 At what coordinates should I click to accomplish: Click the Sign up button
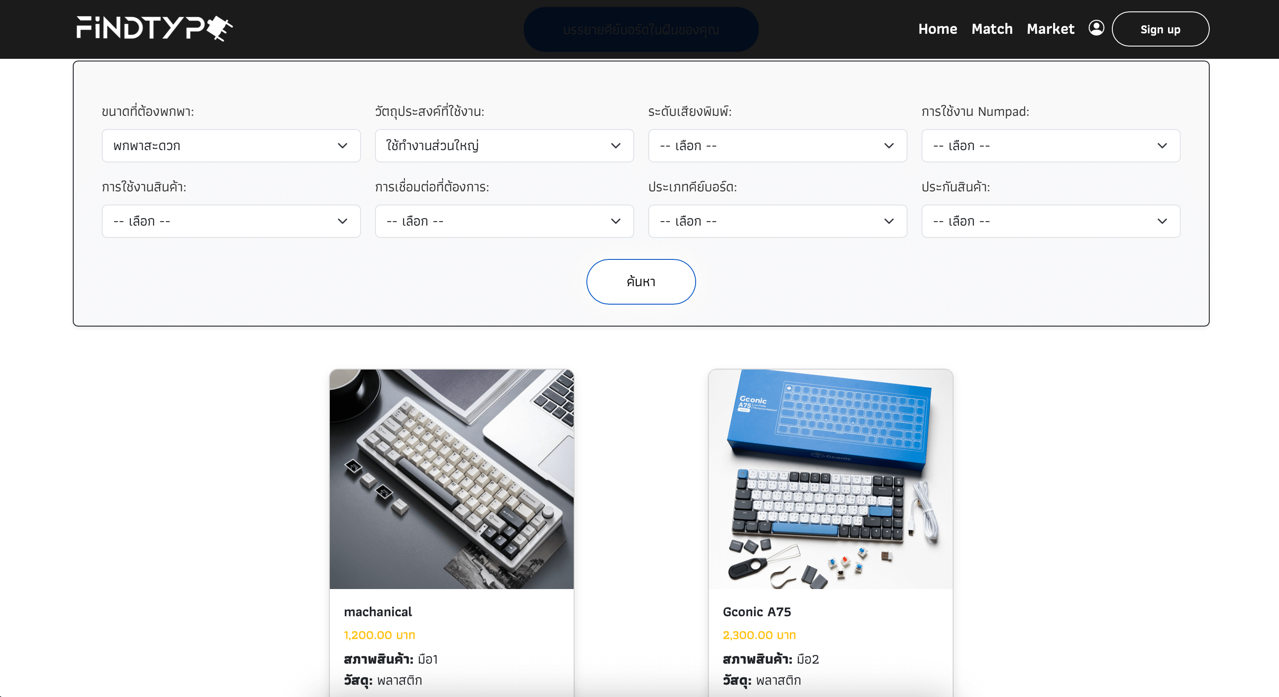click(x=1160, y=29)
